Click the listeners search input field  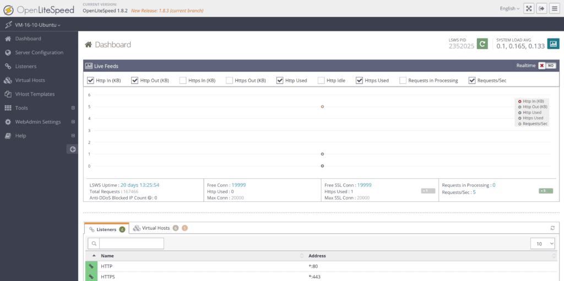[131, 243]
